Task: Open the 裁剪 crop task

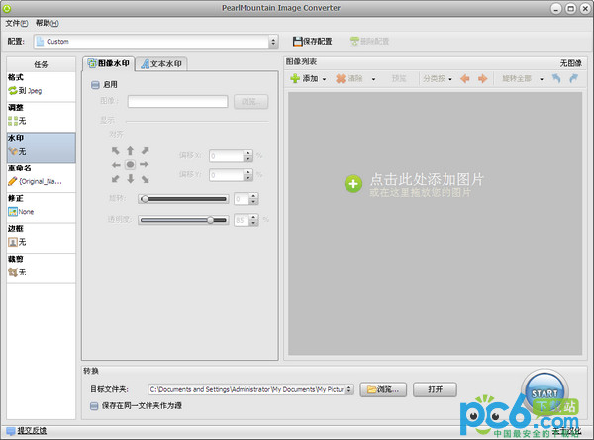Action: 41,269
